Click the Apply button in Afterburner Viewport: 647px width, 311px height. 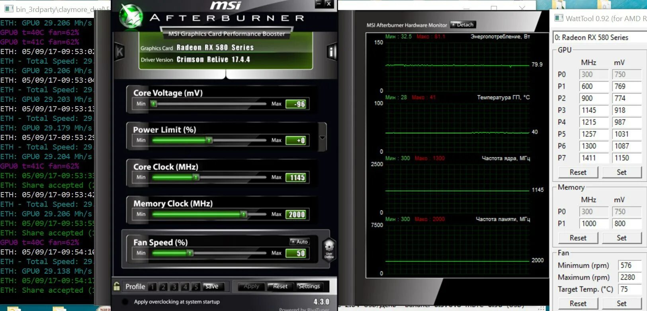point(251,286)
